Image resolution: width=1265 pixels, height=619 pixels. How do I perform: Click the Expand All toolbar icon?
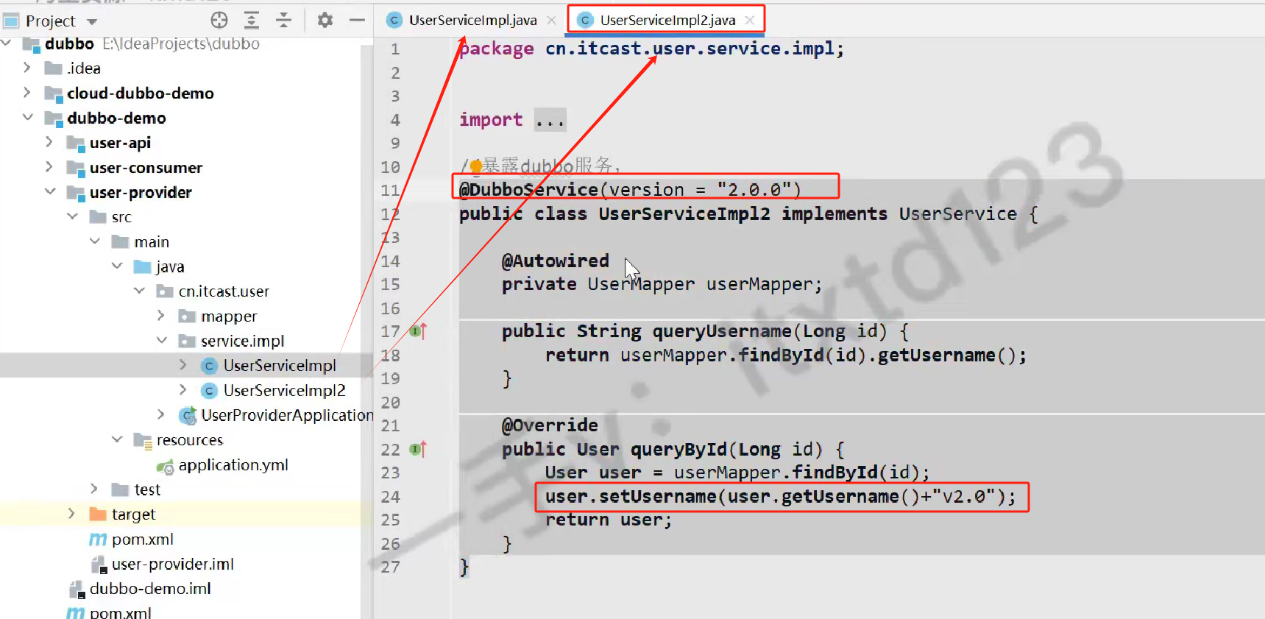point(252,20)
